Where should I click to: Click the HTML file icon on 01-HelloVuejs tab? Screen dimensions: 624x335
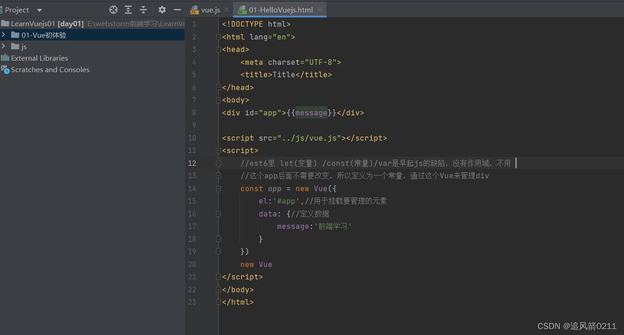[x=242, y=10]
